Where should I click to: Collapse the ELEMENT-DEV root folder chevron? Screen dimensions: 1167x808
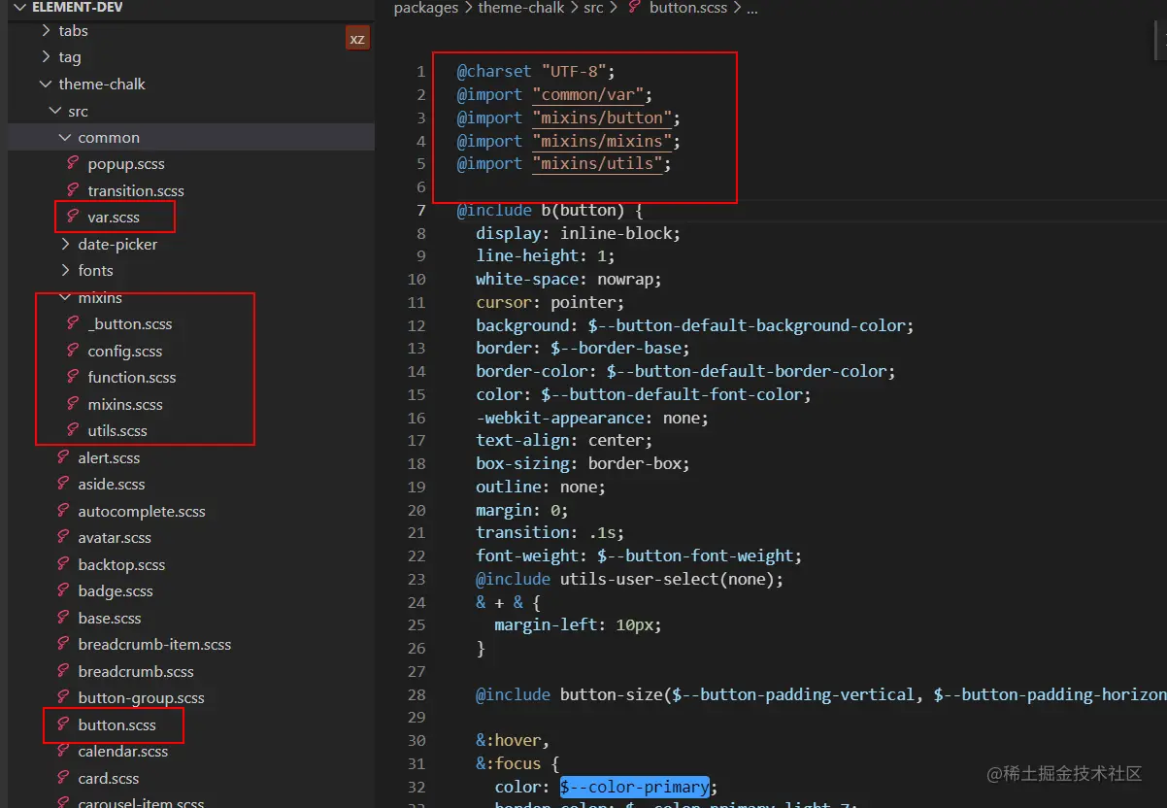tap(20, 7)
